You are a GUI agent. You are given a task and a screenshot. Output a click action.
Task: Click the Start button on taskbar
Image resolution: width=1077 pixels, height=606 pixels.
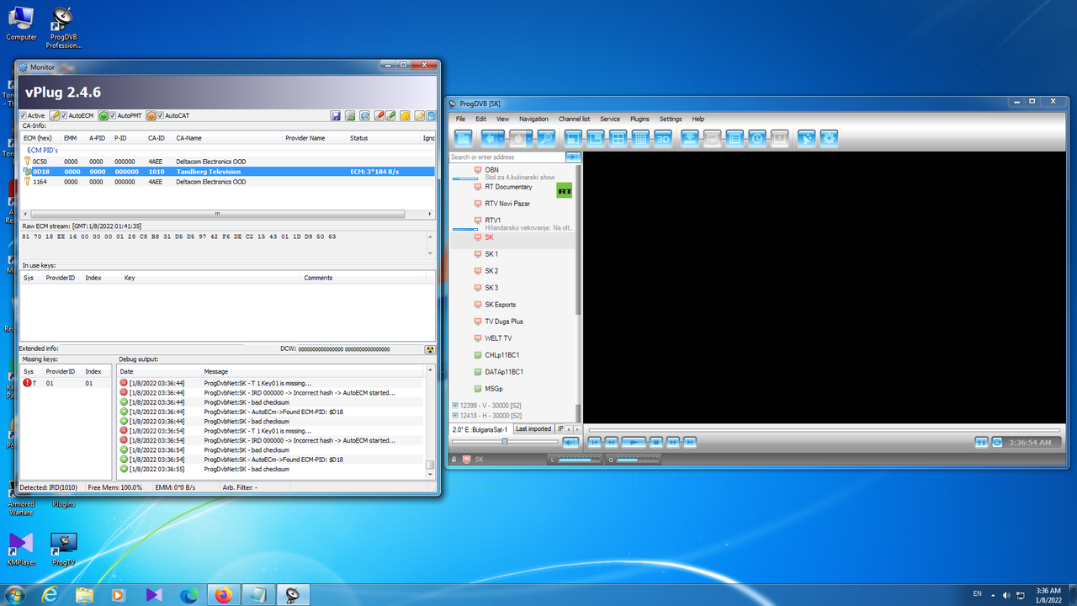point(14,595)
